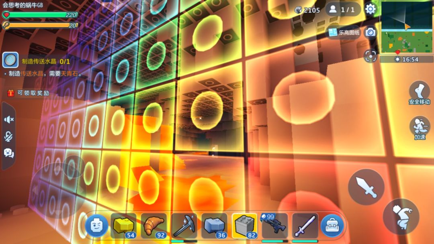Toggle 安全移动 safe movement mode

pyautogui.click(x=419, y=93)
